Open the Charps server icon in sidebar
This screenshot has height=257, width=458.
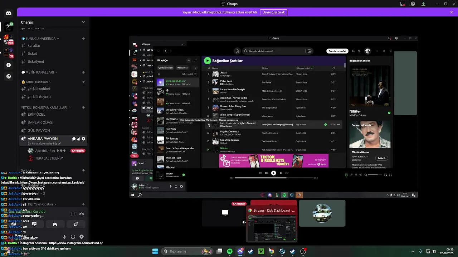[x=9, y=26]
